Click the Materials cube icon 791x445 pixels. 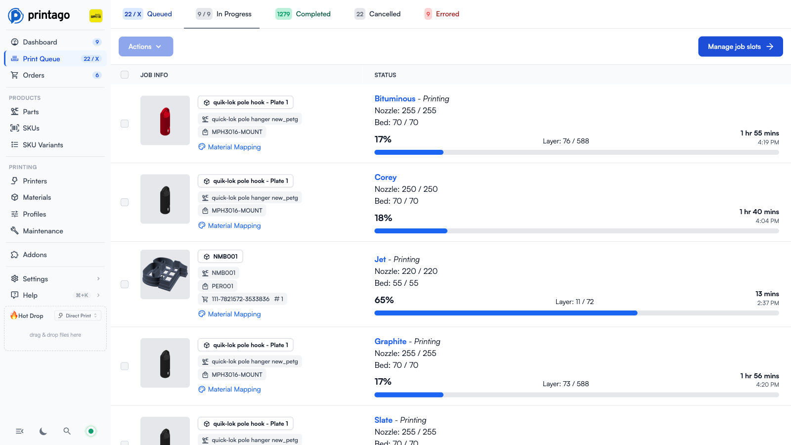(15, 197)
